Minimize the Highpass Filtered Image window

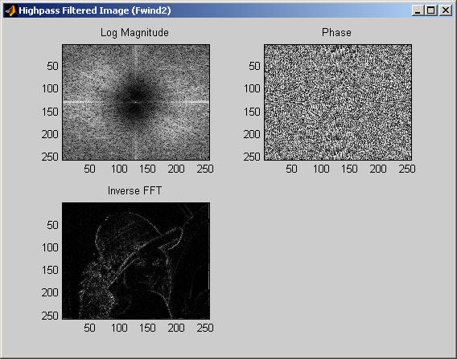coord(418,10)
